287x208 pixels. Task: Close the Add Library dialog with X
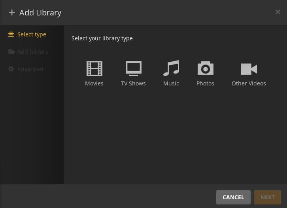[x=278, y=12]
